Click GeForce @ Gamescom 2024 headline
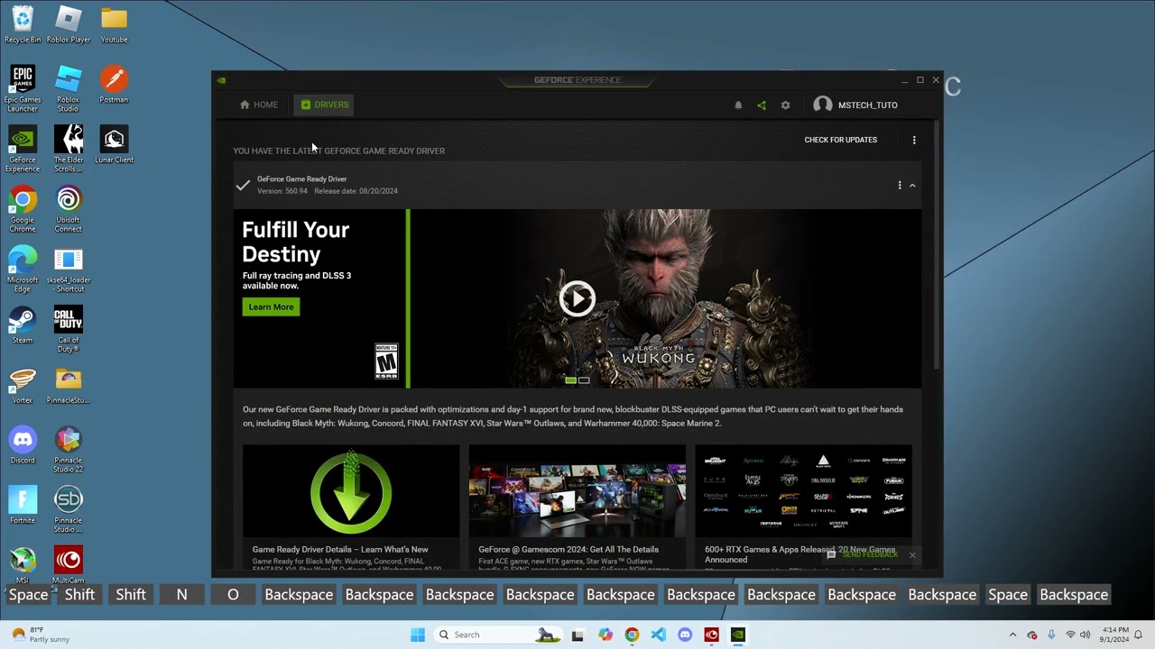Screen dimensions: 1155x649 (568, 549)
